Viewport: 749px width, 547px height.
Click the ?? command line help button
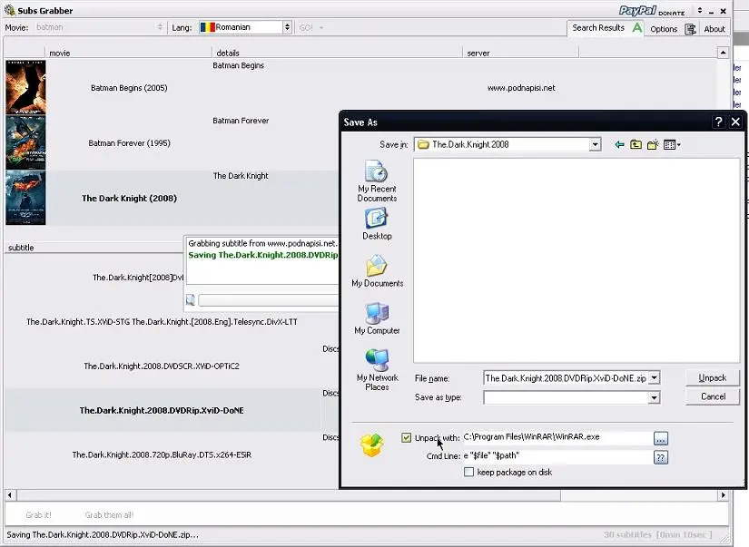(661, 457)
